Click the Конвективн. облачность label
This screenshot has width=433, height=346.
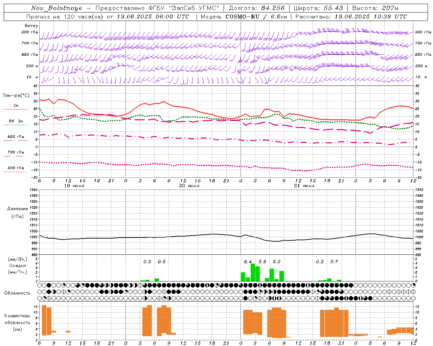tap(17, 319)
